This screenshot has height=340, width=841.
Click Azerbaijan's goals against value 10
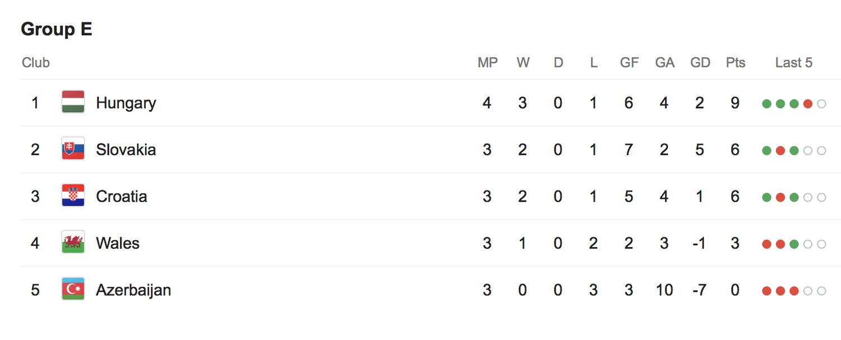[664, 290]
